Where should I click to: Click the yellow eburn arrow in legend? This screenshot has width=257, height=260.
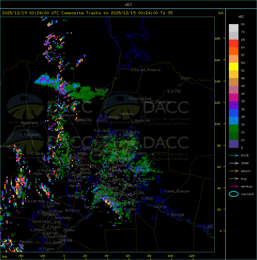[x=234, y=171]
